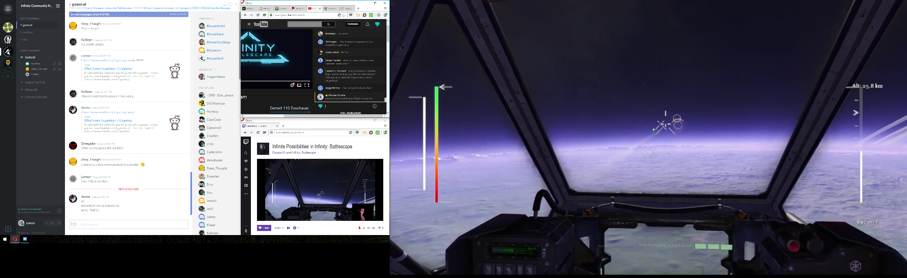The width and height of the screenshot is (907, 278).
Task: Collapse General voice channel
Action: 22,57
